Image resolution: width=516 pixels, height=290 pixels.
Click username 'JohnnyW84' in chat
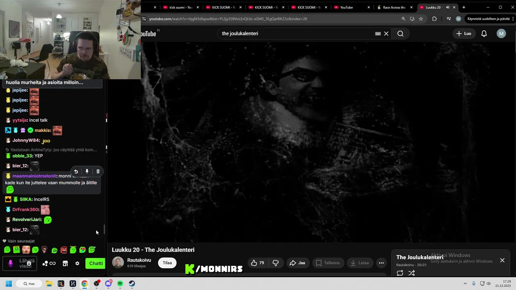[x=26, y=141]
